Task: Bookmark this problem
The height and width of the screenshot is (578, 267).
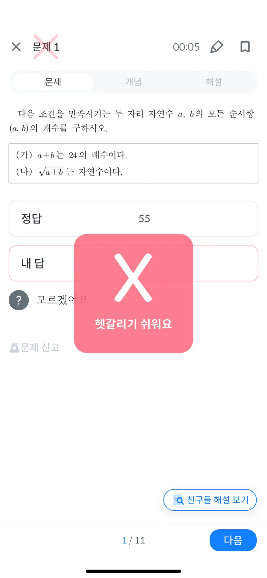Action: click(x=245, y=47)
